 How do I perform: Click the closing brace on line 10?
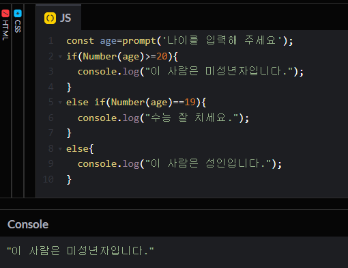pyautogui.click(x=69, y=180)
